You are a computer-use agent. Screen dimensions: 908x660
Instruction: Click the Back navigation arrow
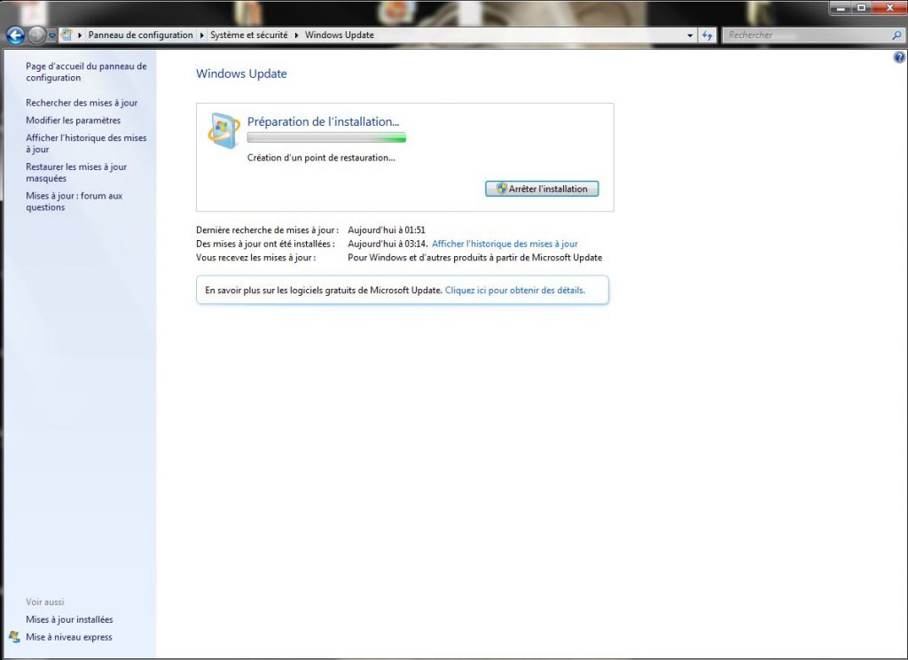click(15, 35)
